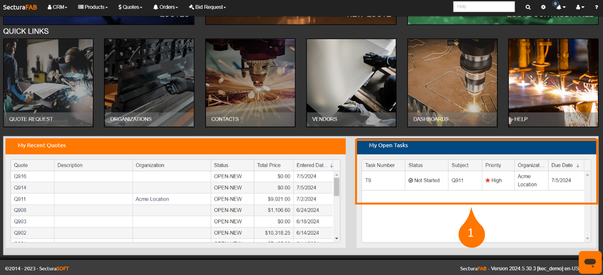The width and height of the screenshot is (603, 275).
Task: Click the question mark help icon
Action: (596, 7)
